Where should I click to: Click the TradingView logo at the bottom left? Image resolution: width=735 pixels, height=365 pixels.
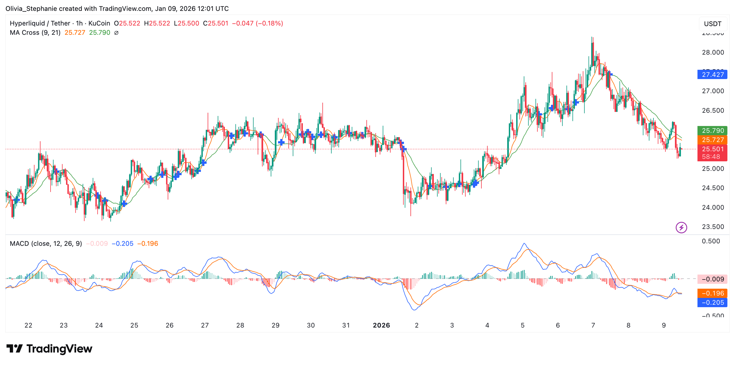coord(49,349)
